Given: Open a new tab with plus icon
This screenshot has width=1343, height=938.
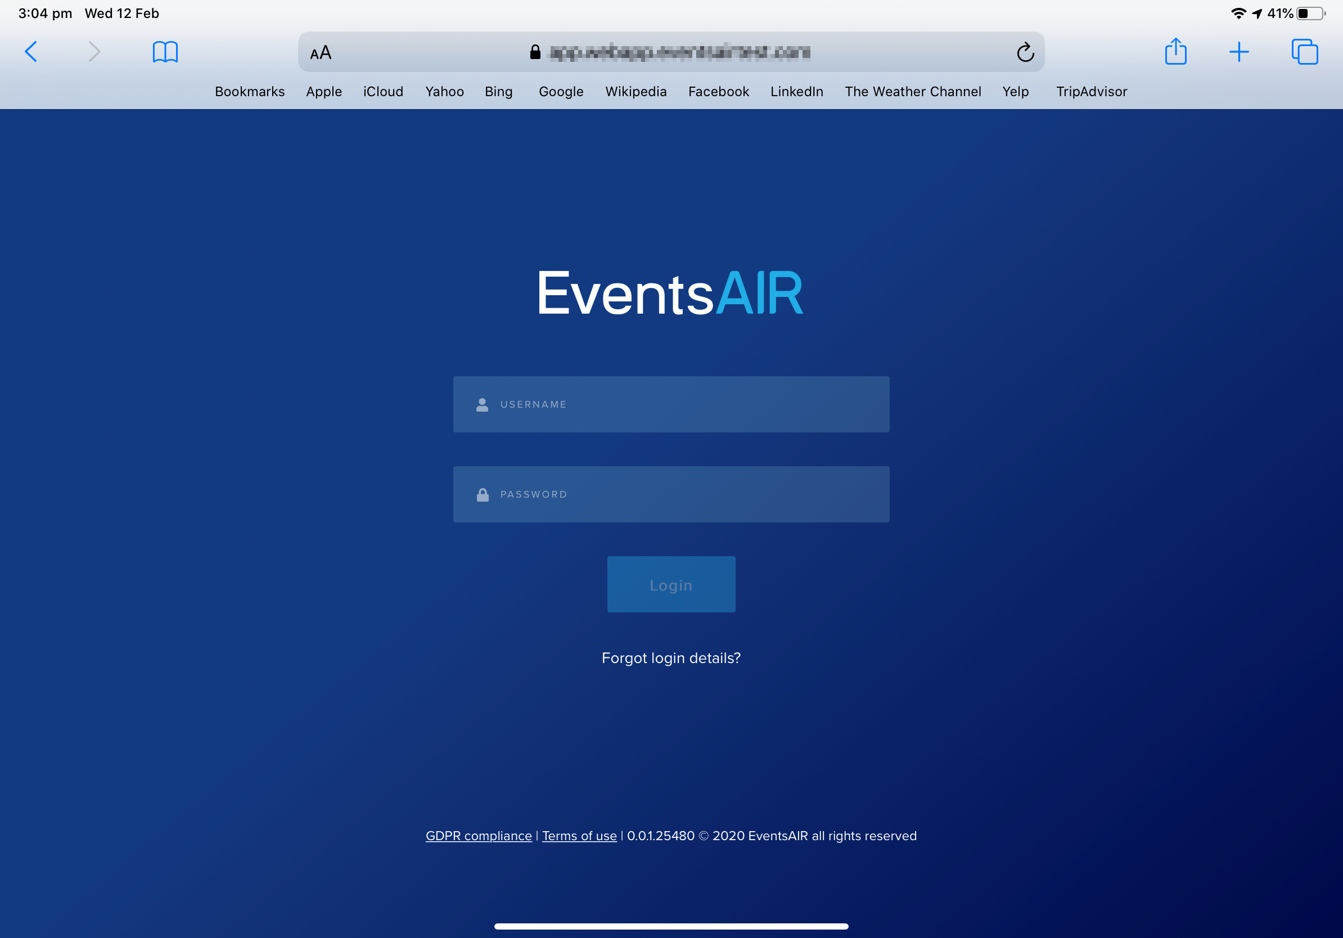Looking at the screenshot, I should 1239,52.
